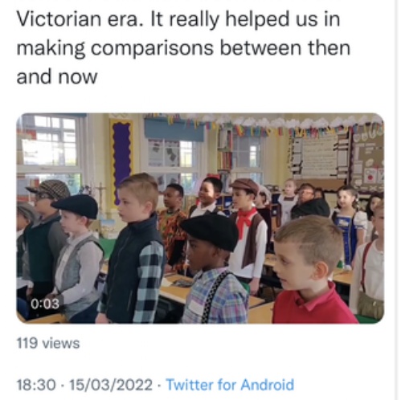This screenshot has width=401, height=400.
Task: Click the 0:03 video duration badge
Action: (45, 304)
